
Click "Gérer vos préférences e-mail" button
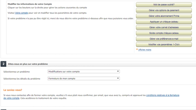pos(164,39)
